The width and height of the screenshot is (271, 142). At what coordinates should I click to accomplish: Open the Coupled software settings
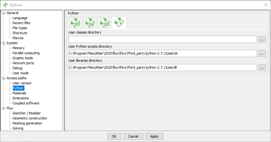[x=26, y=103]
